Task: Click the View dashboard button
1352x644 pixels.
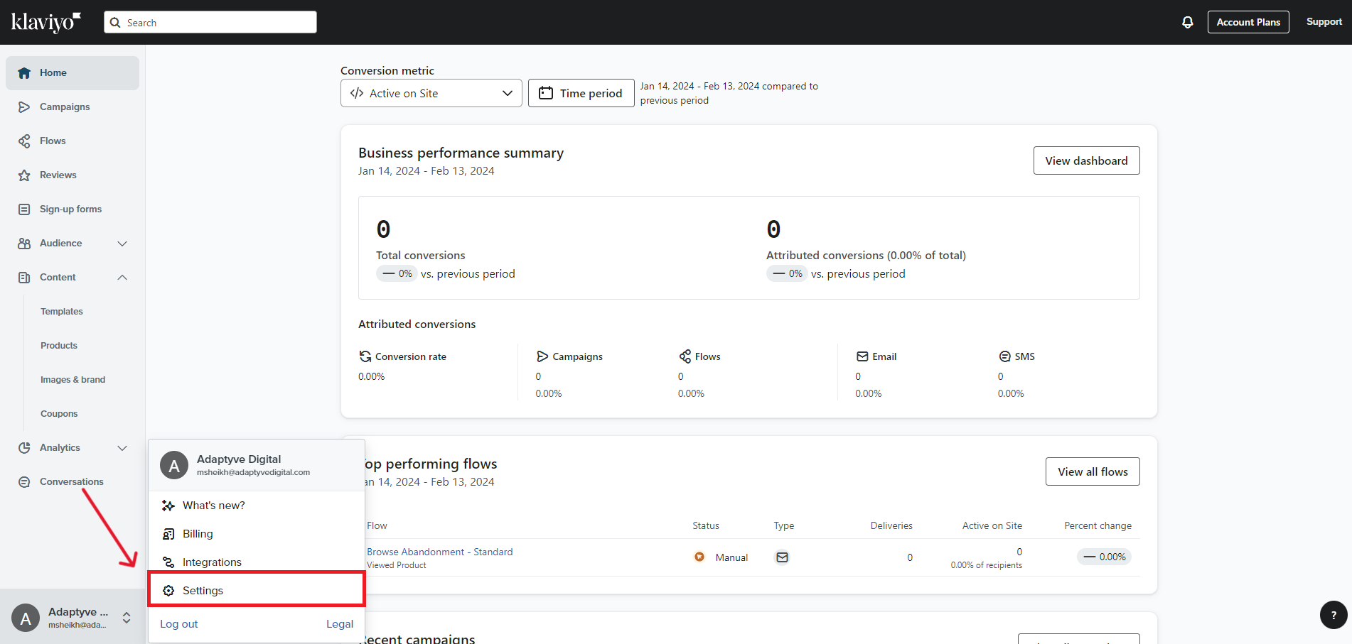Action: pos(1085,160)
